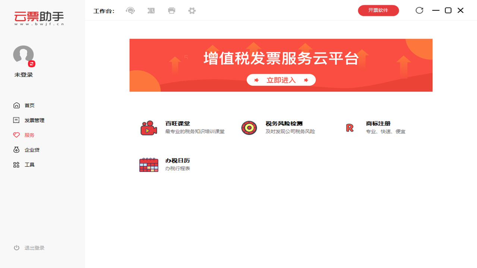Viewport: 477px width, 268px height.
Task: Click the refresh badge on the avatar
Action: (x=32, y=64)
